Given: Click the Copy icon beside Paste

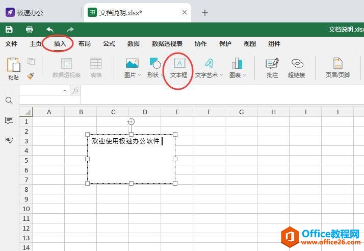Looking at the screenshot, I should click(31, 62).
